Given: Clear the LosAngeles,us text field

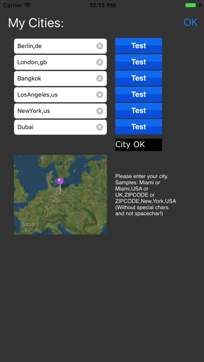Looking at the screenshot, I should pos(100,95).
